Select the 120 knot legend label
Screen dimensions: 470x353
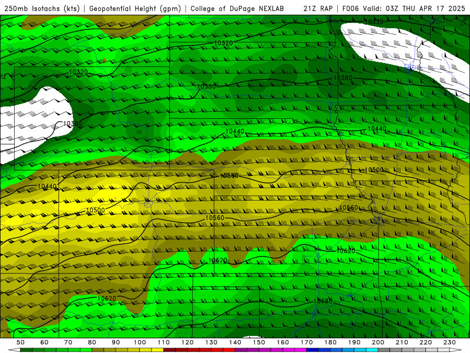tap(187, 342)
